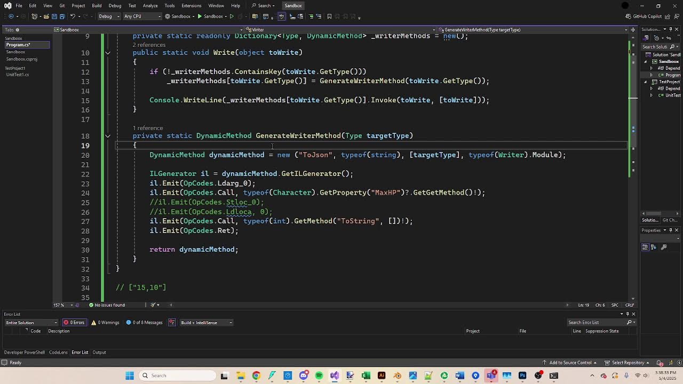
Task: Click the bookmark toolbar icon
Action: point(329,17)
